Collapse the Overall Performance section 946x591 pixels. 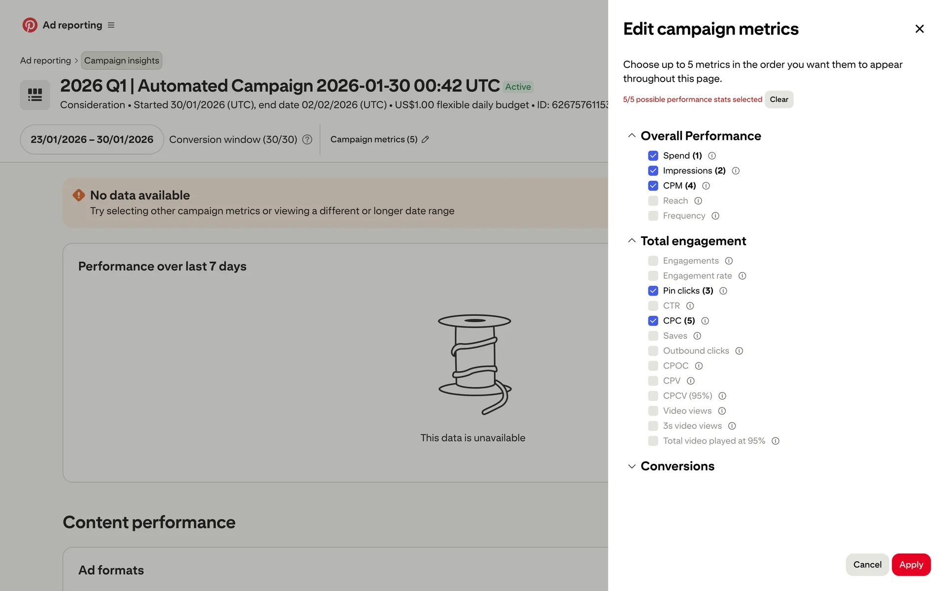point(632,135)
